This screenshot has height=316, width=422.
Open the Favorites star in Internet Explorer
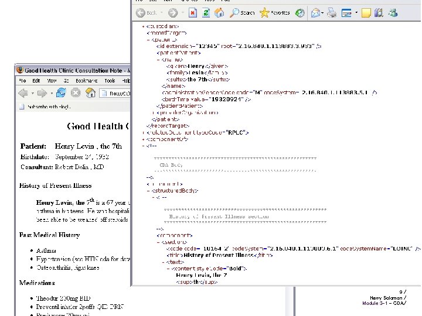pyautogui.click(x=275, y=13)
